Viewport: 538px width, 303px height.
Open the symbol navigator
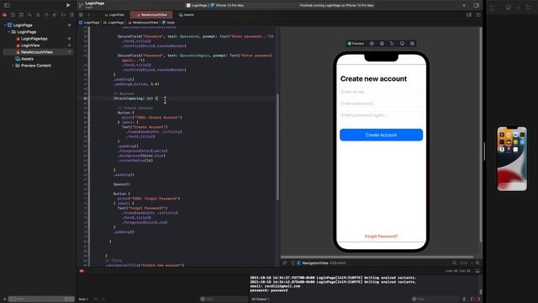21,15
